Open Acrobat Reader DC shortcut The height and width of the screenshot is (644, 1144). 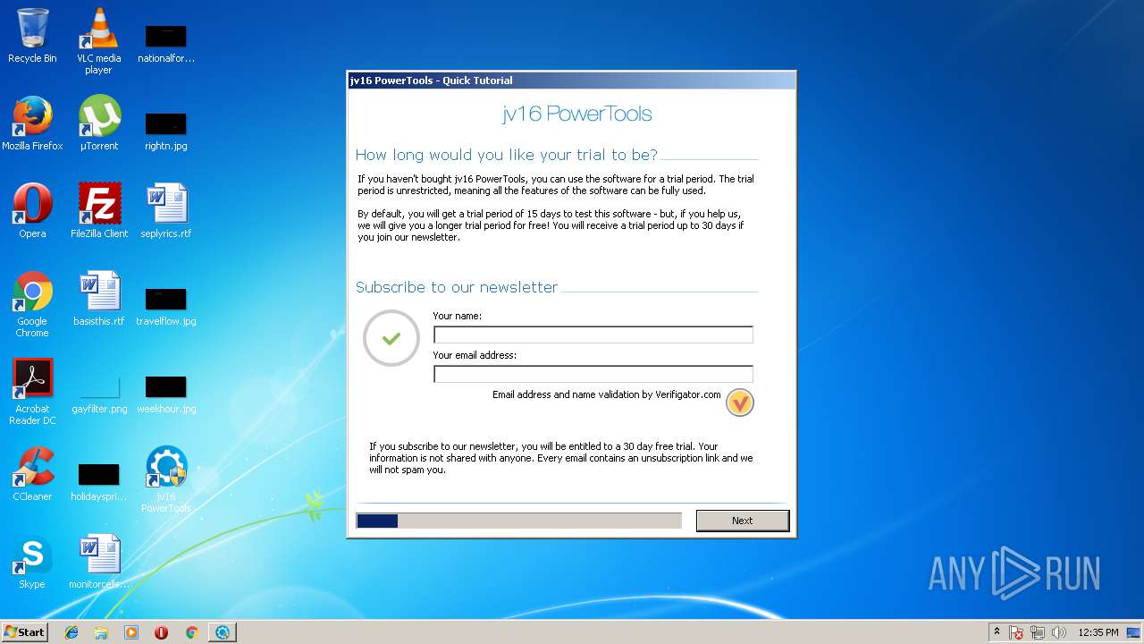32,392
